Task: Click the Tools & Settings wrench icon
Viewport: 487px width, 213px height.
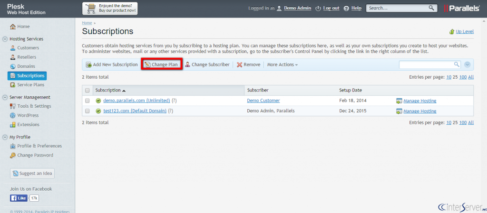Action: point(13,106)
